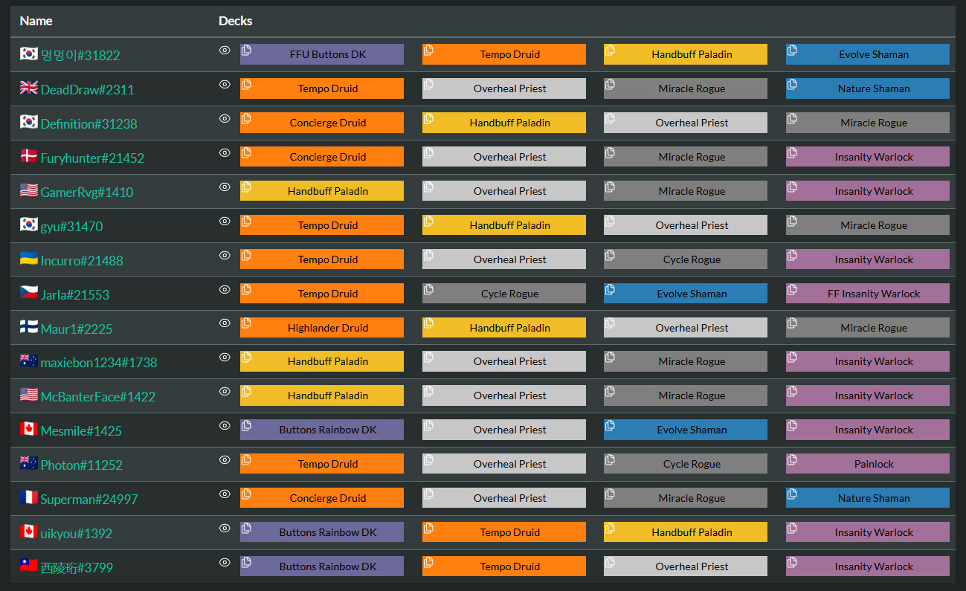
Task: Click the Decks column header
Action: (x=235, y=21)
